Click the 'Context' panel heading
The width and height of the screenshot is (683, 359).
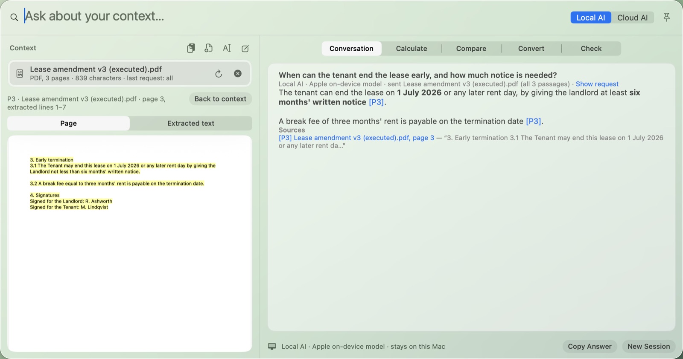(23, 48)
